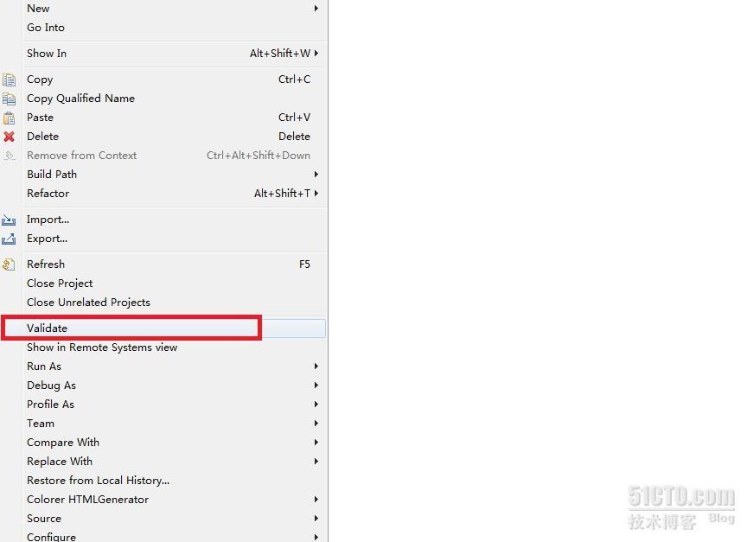Select Copy Qualified Name entry

pos(163,99)
